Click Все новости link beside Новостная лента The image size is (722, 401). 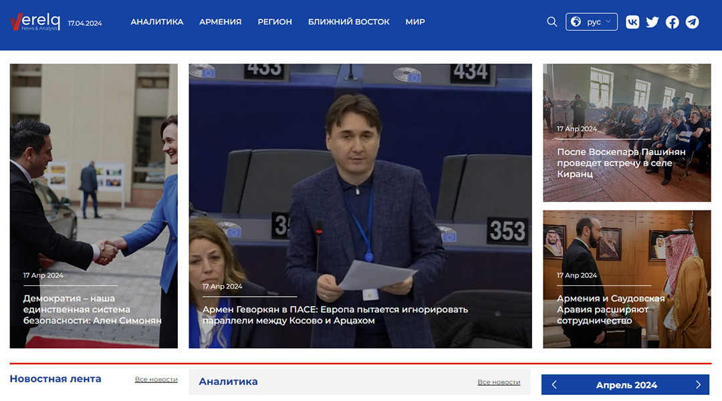pyautogui.click(x=156, y=380)
